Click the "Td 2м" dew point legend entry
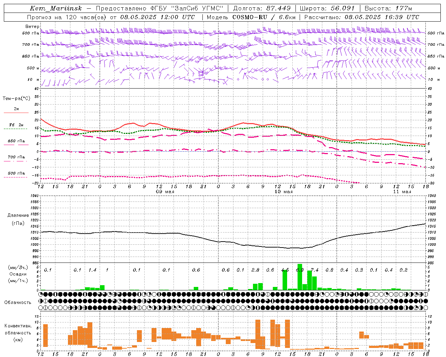Viewport: 446px width, 357px height. [x=16, y=125]
